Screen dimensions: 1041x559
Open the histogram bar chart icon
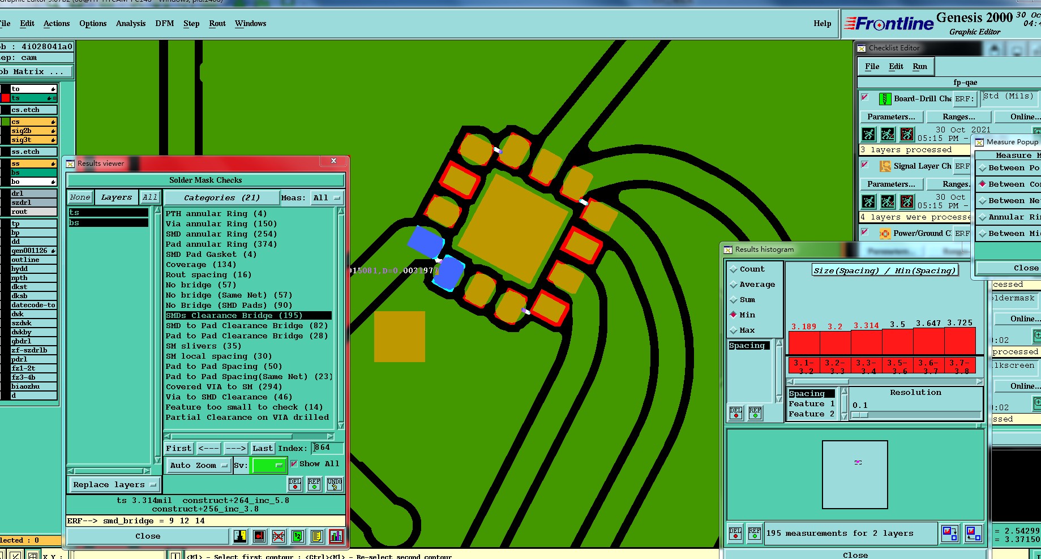click(336, 536)
